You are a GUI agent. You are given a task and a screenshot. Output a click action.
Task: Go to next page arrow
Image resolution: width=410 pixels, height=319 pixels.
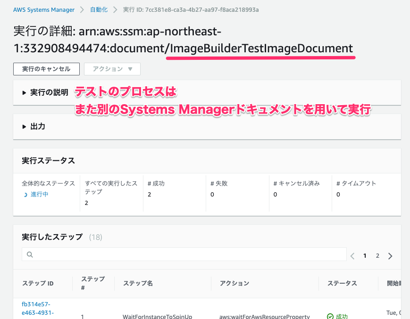click(390, 256)
